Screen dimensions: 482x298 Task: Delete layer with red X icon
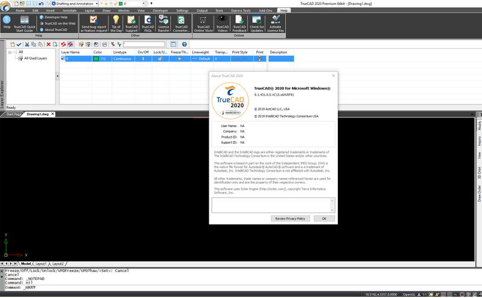tap(48, 45)
